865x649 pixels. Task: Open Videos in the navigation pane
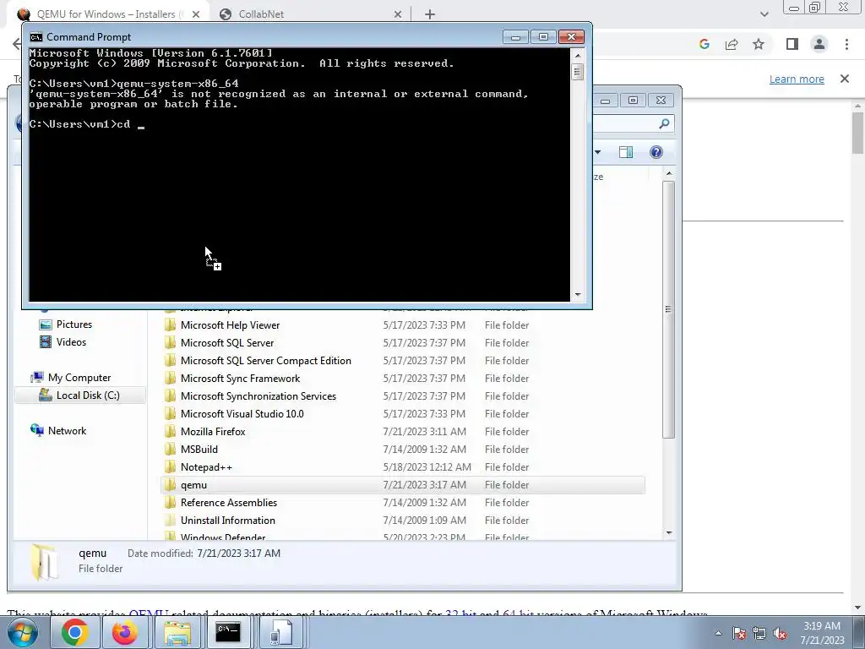click(71, 342)
